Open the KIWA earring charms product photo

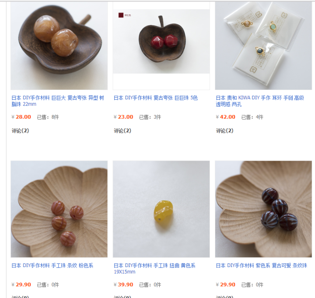point(263,46)
